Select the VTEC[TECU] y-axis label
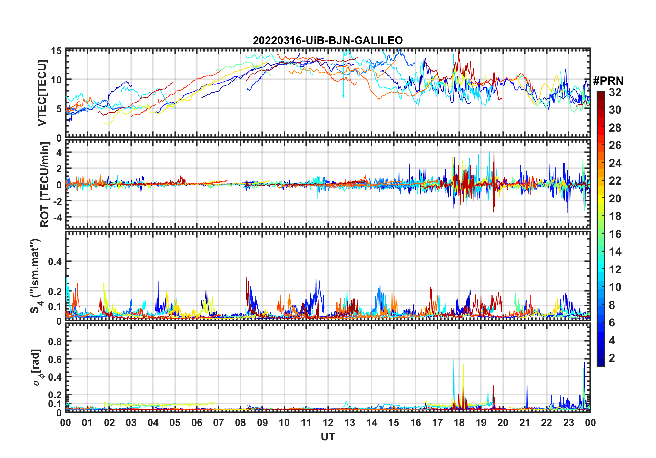 42,93
